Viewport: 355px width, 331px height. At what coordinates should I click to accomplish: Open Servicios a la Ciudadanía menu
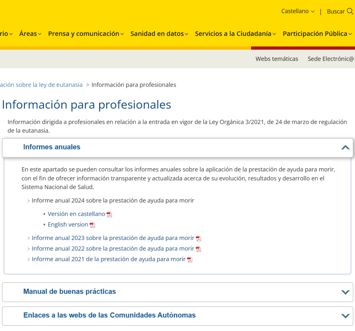click(x=235, y=34)
